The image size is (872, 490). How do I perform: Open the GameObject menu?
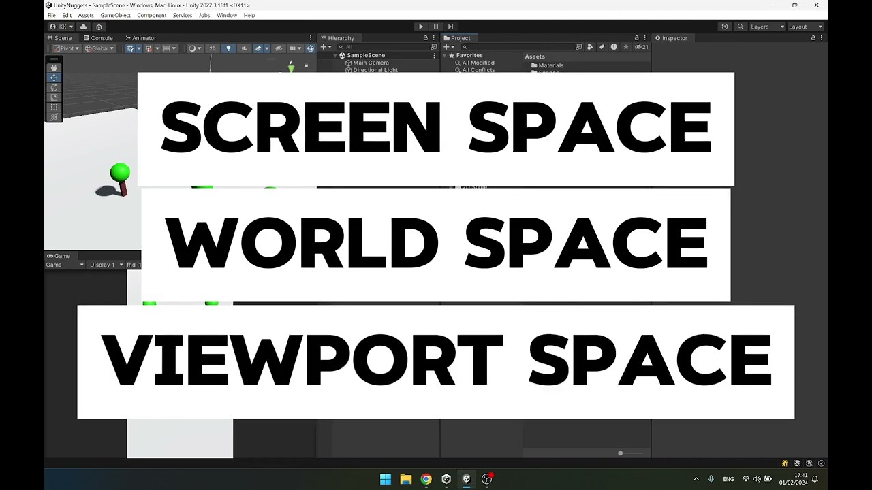[116, 15]
